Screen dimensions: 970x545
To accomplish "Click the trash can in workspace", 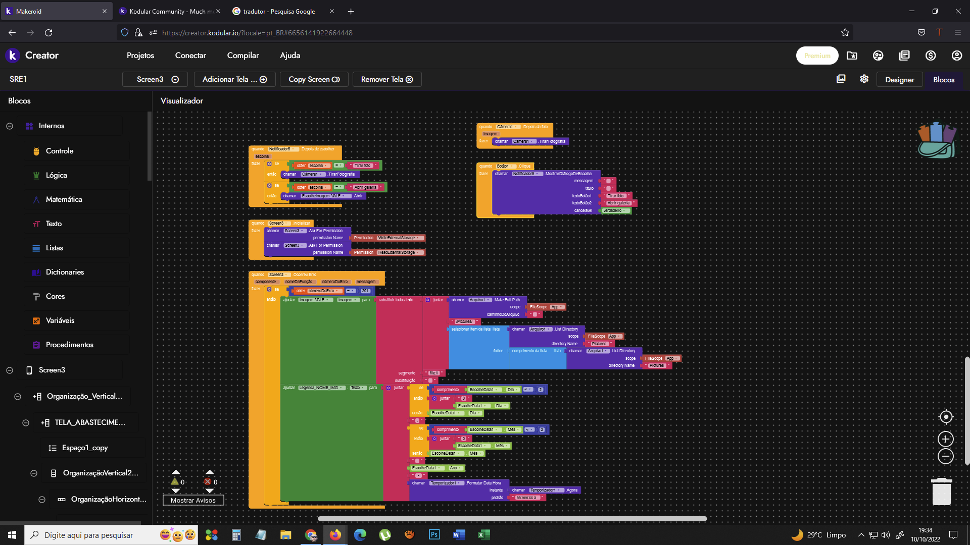I will click(942, 492).
